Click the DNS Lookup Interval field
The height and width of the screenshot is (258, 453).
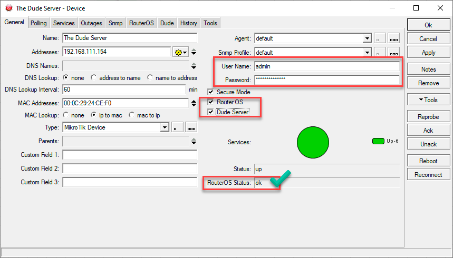click(x=124, y=90)
